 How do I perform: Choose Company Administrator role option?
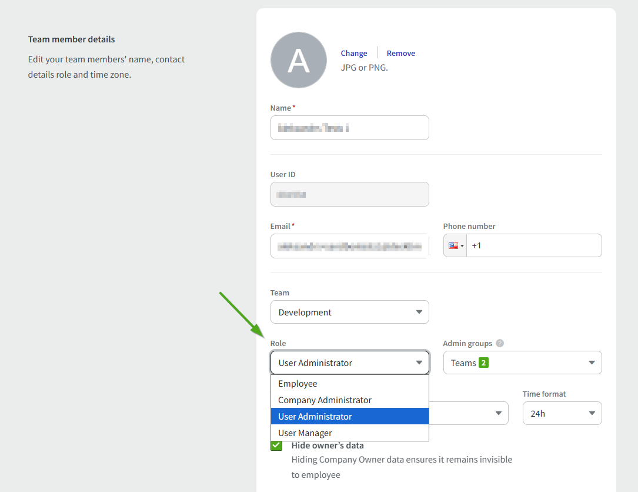pos(325,400)
